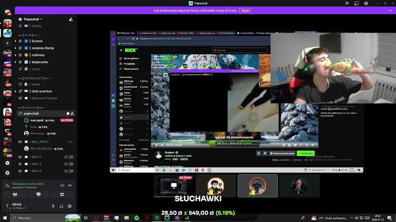Viewport: 396px width, 222px height.
Task: Open the Discord inbox icon in title bar
Action: 357,3
